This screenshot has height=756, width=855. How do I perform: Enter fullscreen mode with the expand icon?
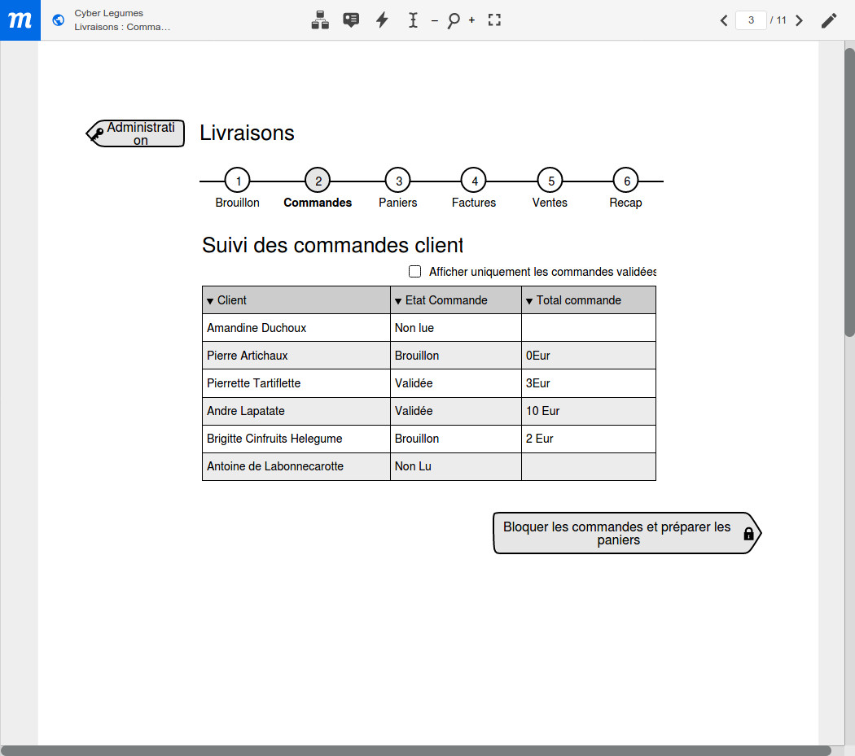(494, 20)
